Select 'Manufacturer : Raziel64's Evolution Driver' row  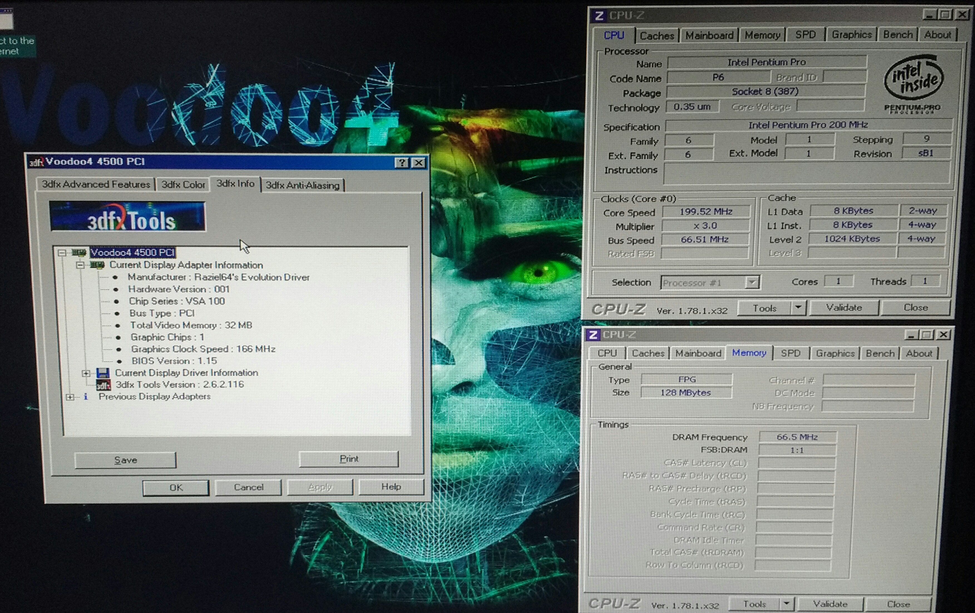[x=219, y=277]
